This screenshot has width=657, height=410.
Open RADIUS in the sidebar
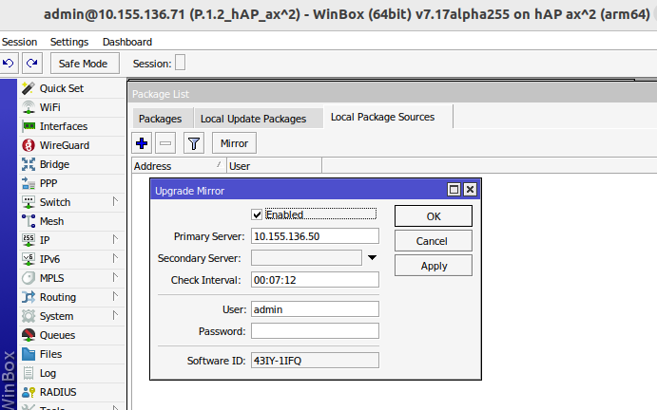click(58, 392)
